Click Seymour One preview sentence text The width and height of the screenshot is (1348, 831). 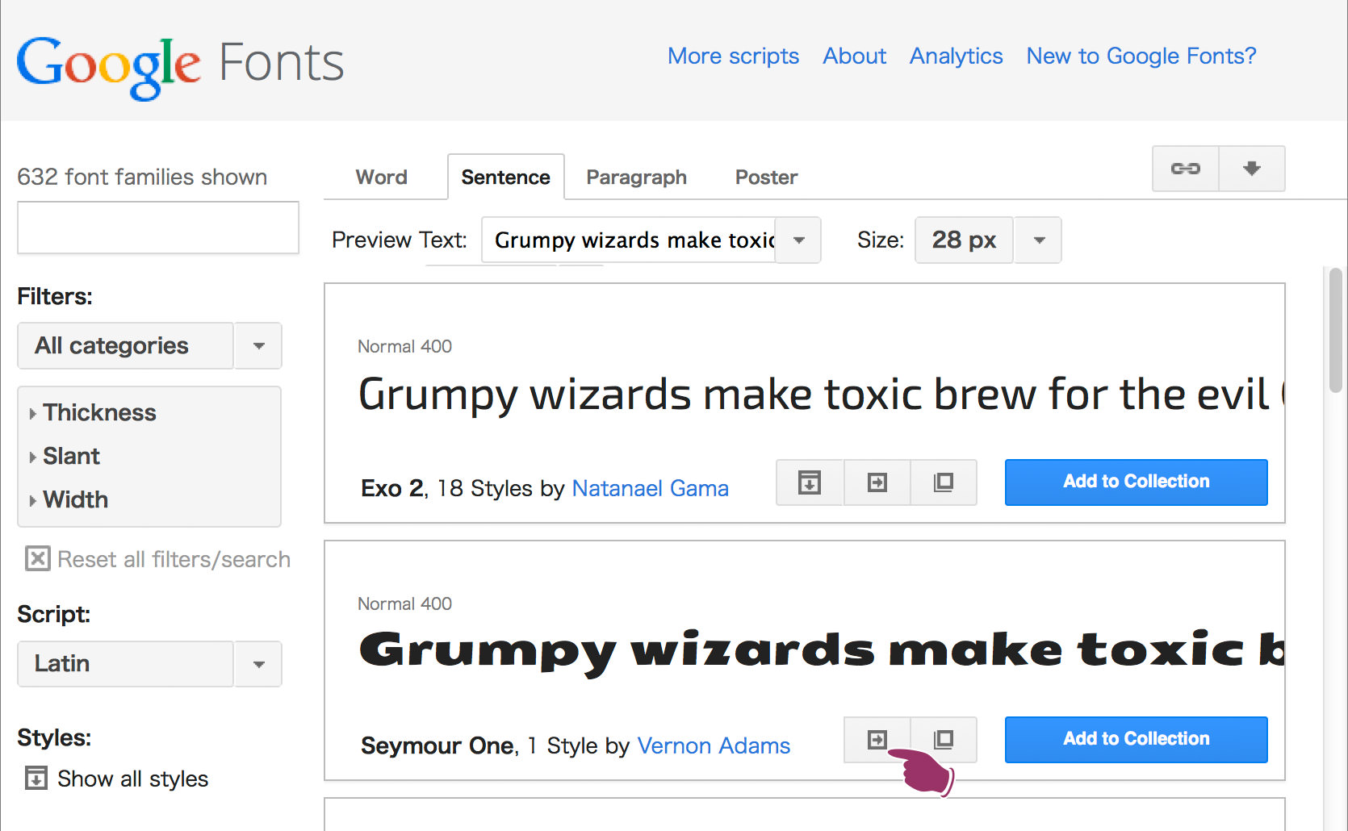(x=821, y=652)
